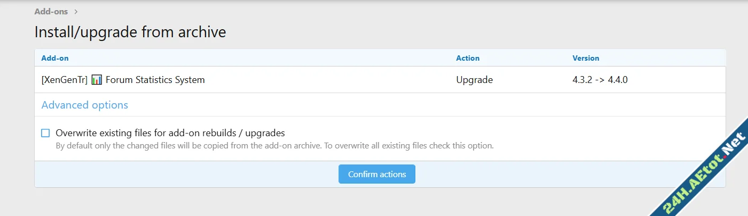Click the bar chart icon beside Forum Statistics

click(97, 80)
